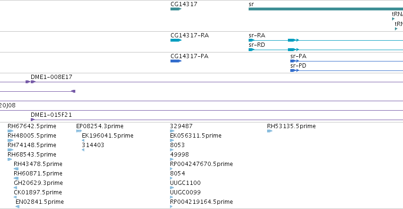Viewport: 403px width, 209px height.
Task: Select the EN02841.5prime EST arrow
Action: (18, 207)
